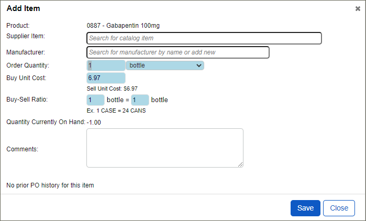Click the Buy Unit Cost field showing 6.97

106,78
